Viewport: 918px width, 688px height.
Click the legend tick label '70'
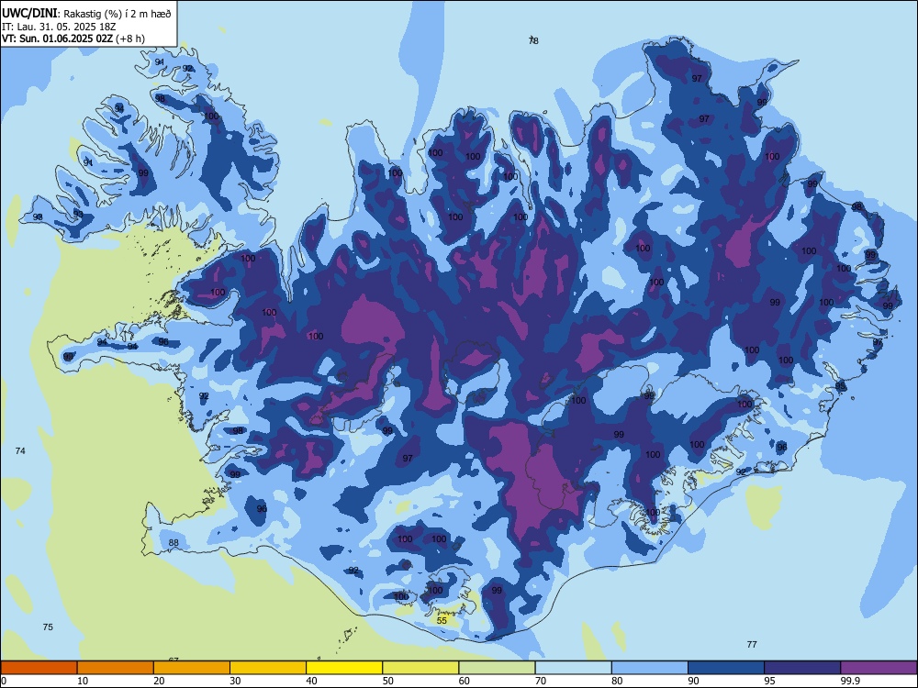click(541, 681)
